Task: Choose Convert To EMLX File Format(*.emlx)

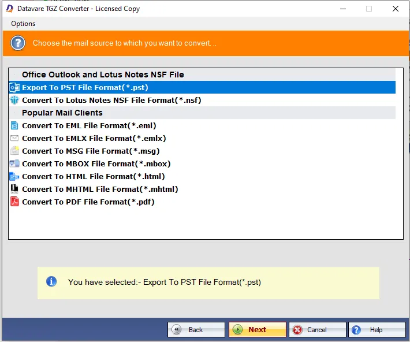Action: (x=202, y=138)
